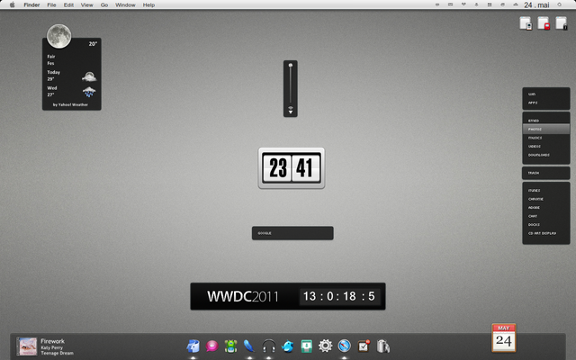The width and height of the screenshot is (576, 360).
Task: Click the volume slider knob
Action: click(x=290, y=66)
